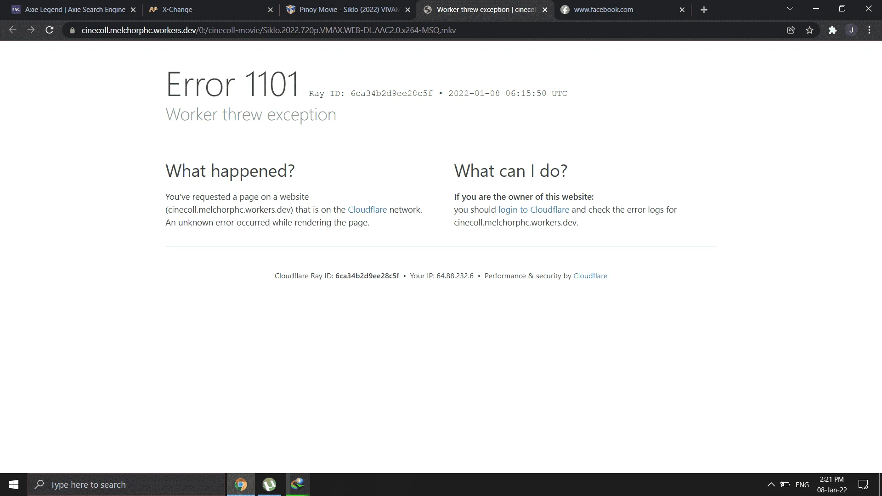
Task: Close the Pinoy Movie tab
Action: 407,10
